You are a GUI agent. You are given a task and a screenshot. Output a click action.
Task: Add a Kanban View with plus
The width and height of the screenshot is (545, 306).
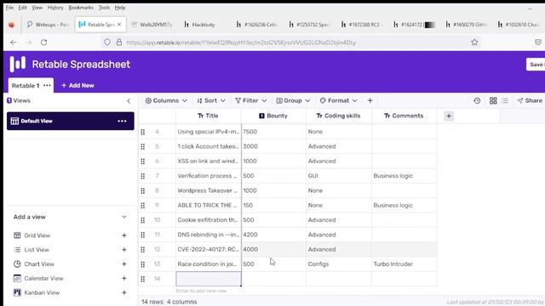click(x=124, y=292)
